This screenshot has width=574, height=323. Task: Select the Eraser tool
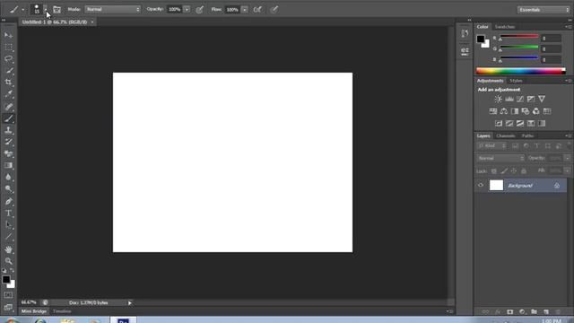pyautogui.click(x=8, y=153)
